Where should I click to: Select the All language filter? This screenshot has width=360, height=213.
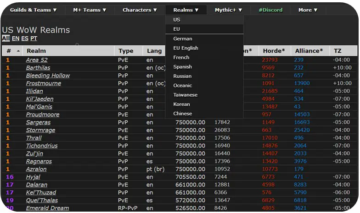click(x=6, y=38)
